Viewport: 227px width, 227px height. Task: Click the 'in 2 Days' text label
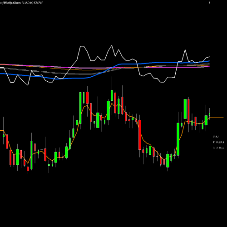(218, 148)
